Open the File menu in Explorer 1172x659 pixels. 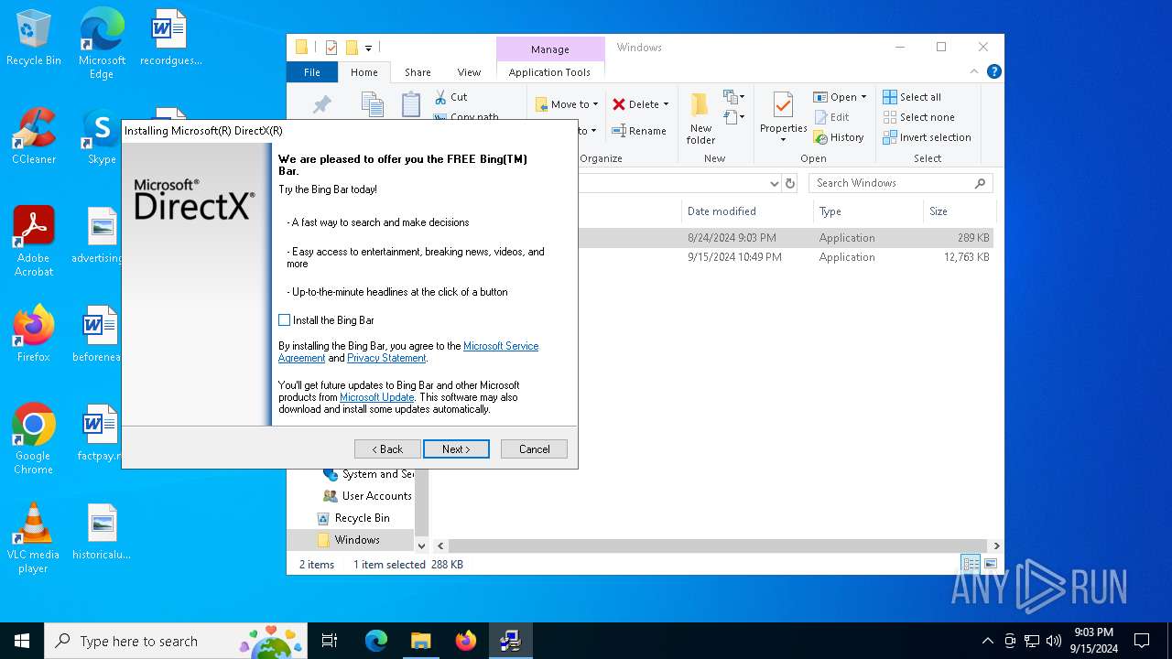[x=312, y=72]
